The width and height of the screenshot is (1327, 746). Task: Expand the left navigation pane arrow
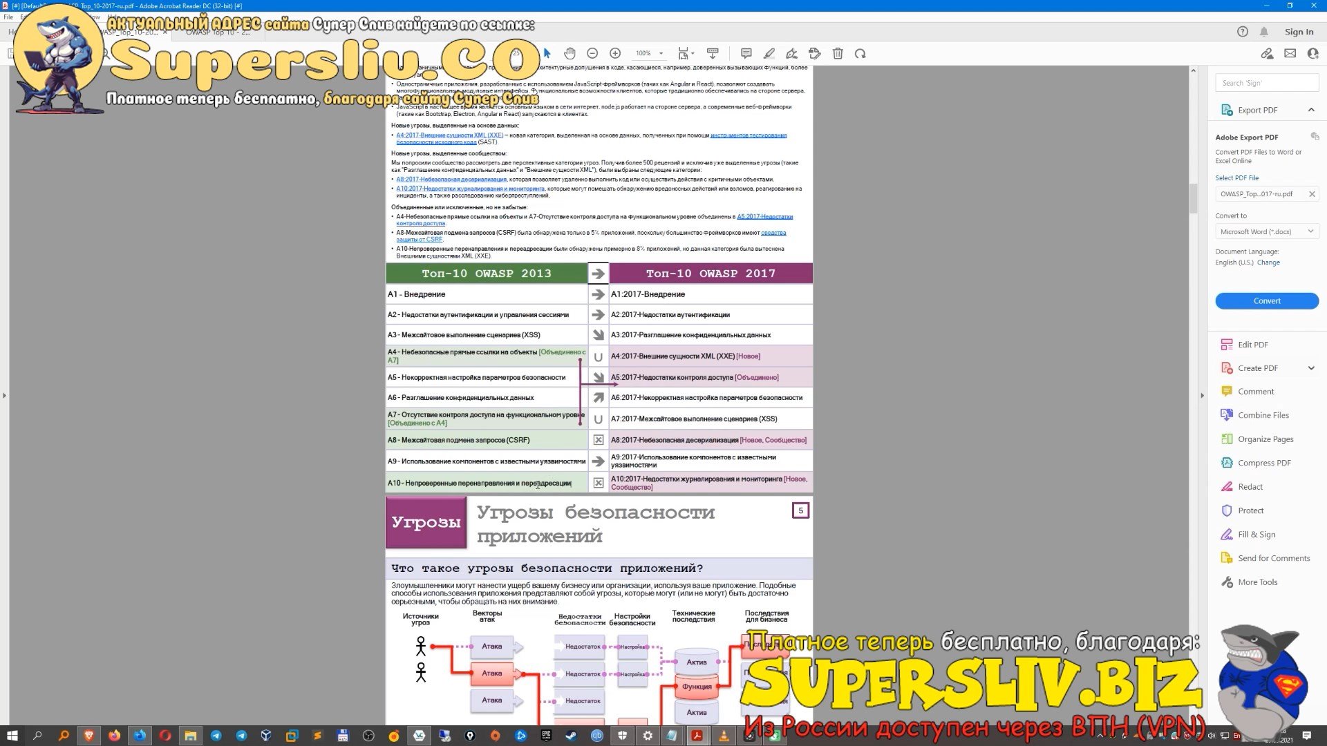coord(4,396)
